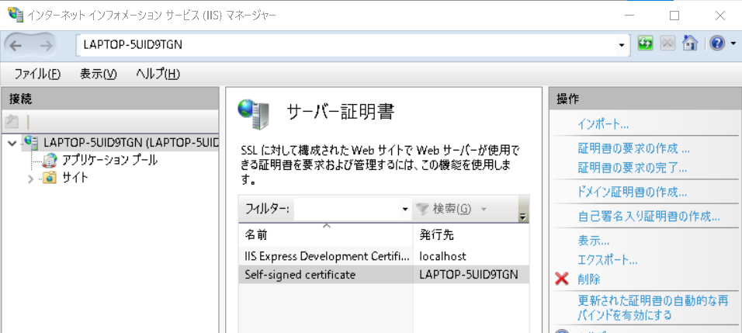The image size is (742, 333).
Task: Select アプリケーション プール tree item
Action: click(109, 161)
